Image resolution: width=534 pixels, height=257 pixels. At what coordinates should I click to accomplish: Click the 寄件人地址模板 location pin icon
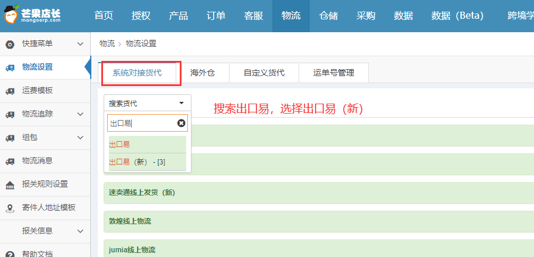[10, 208]
